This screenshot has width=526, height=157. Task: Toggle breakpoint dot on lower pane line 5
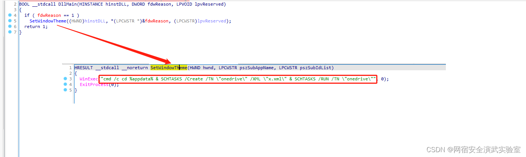66,90
